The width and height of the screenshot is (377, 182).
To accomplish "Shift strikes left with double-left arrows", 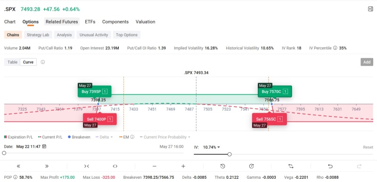I will pyautogui.click(x=18, y=166).
